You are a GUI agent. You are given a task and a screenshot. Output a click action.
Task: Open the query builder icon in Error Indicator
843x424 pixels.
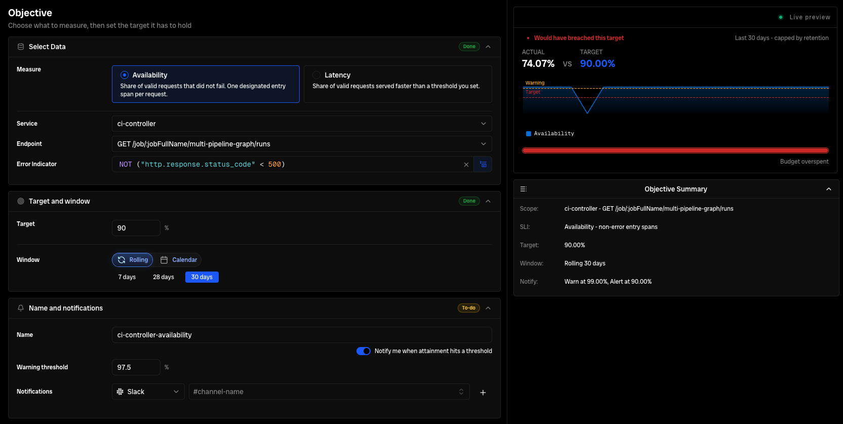click(483, 164)
